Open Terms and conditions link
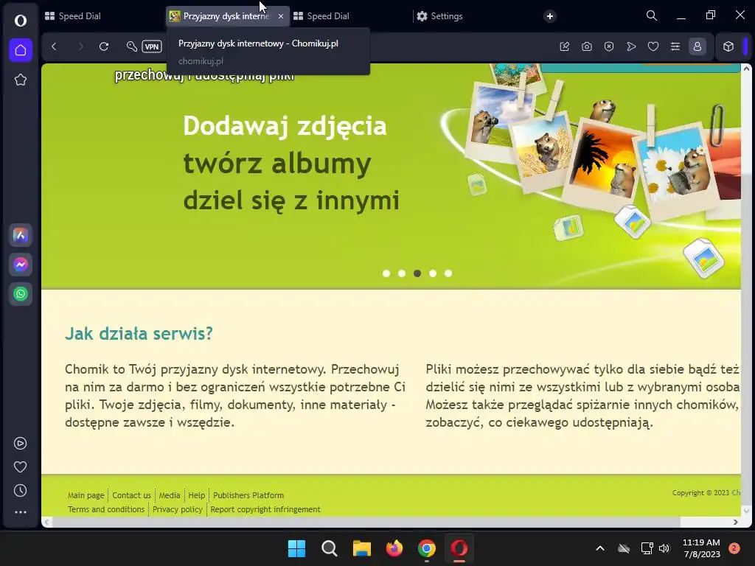Screen dimensions: 755x566 [106, 509]
